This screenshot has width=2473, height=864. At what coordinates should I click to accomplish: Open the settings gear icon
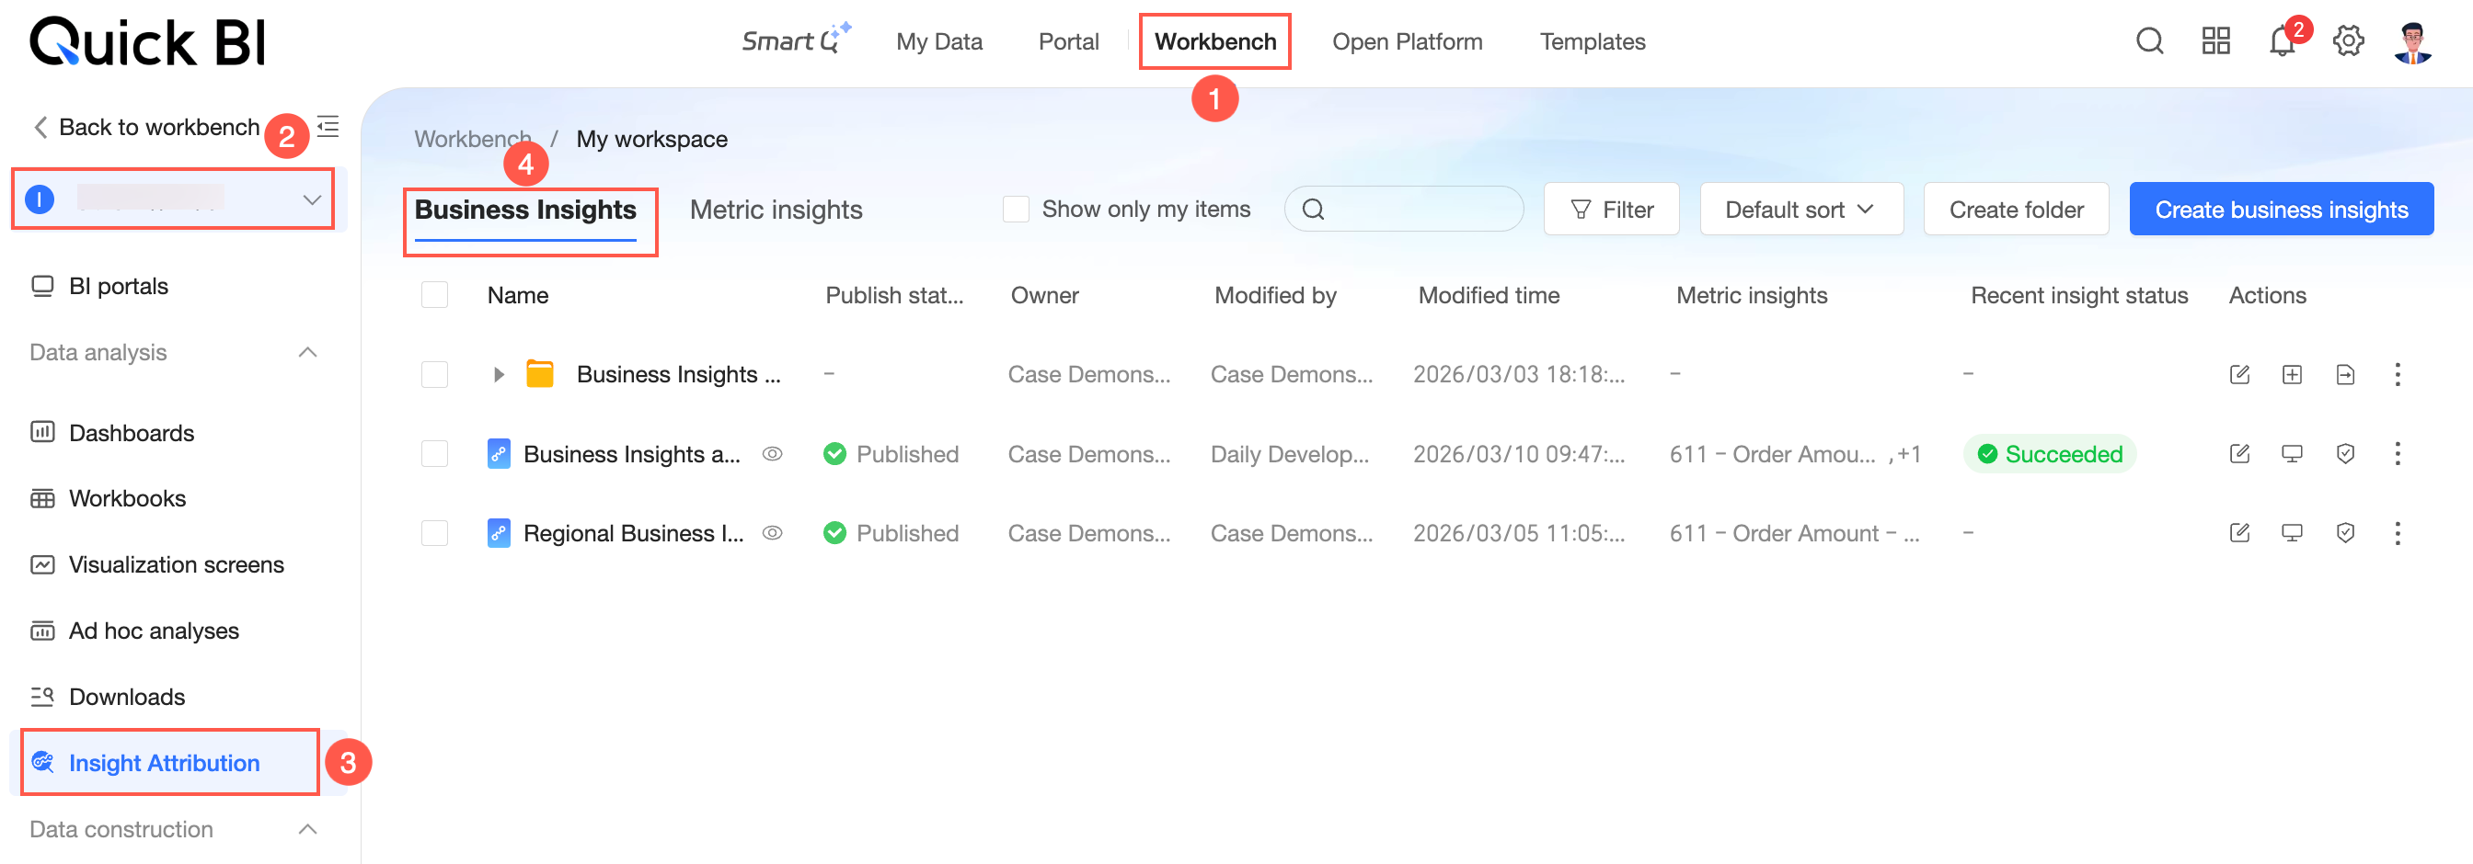[x=2348, y=41]
